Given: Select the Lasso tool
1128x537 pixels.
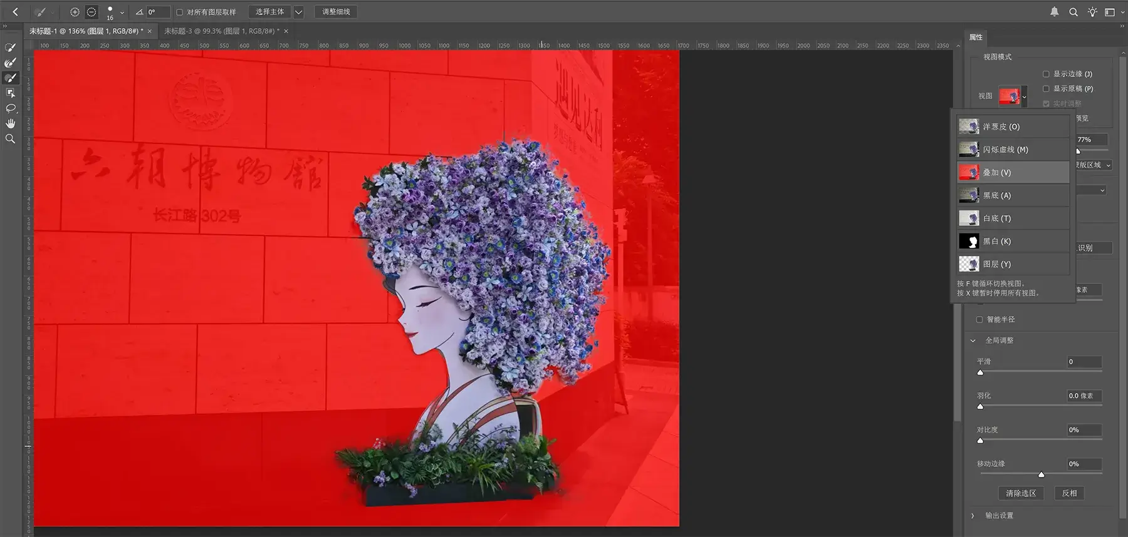Looking at the screenshot, I should pyautogui.click(x=11, y=108).
